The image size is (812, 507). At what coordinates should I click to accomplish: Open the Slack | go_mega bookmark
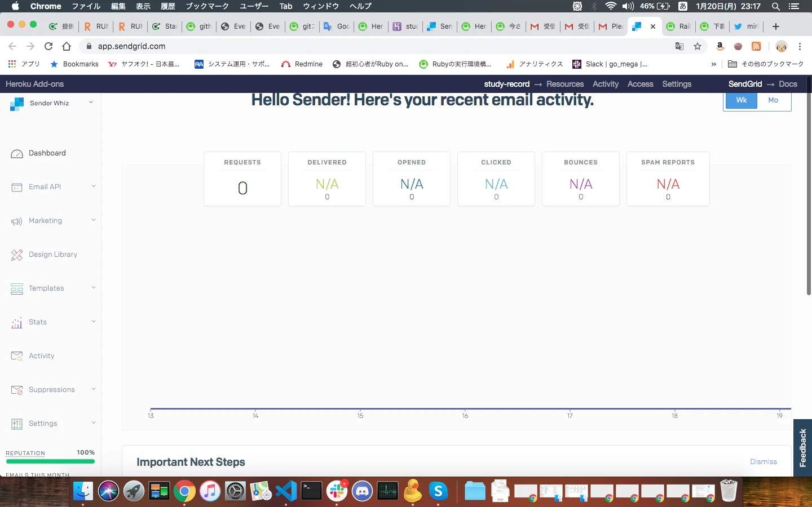pos(610,64)
